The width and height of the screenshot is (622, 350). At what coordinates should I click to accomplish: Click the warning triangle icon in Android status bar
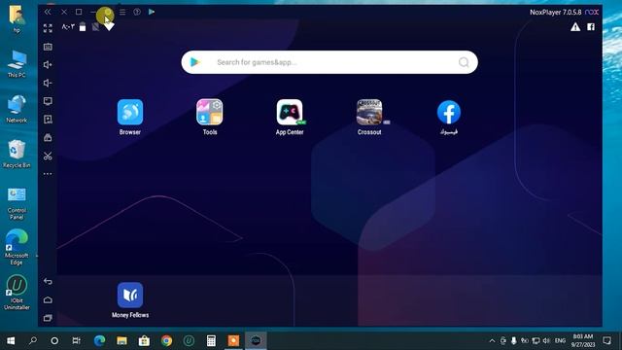(x=575, y=27)
